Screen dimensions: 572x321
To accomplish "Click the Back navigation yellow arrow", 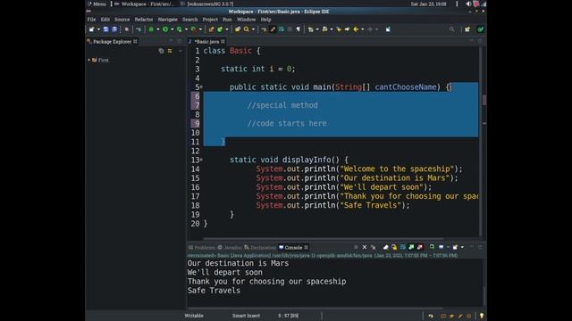I will click(x=356, y=29).
